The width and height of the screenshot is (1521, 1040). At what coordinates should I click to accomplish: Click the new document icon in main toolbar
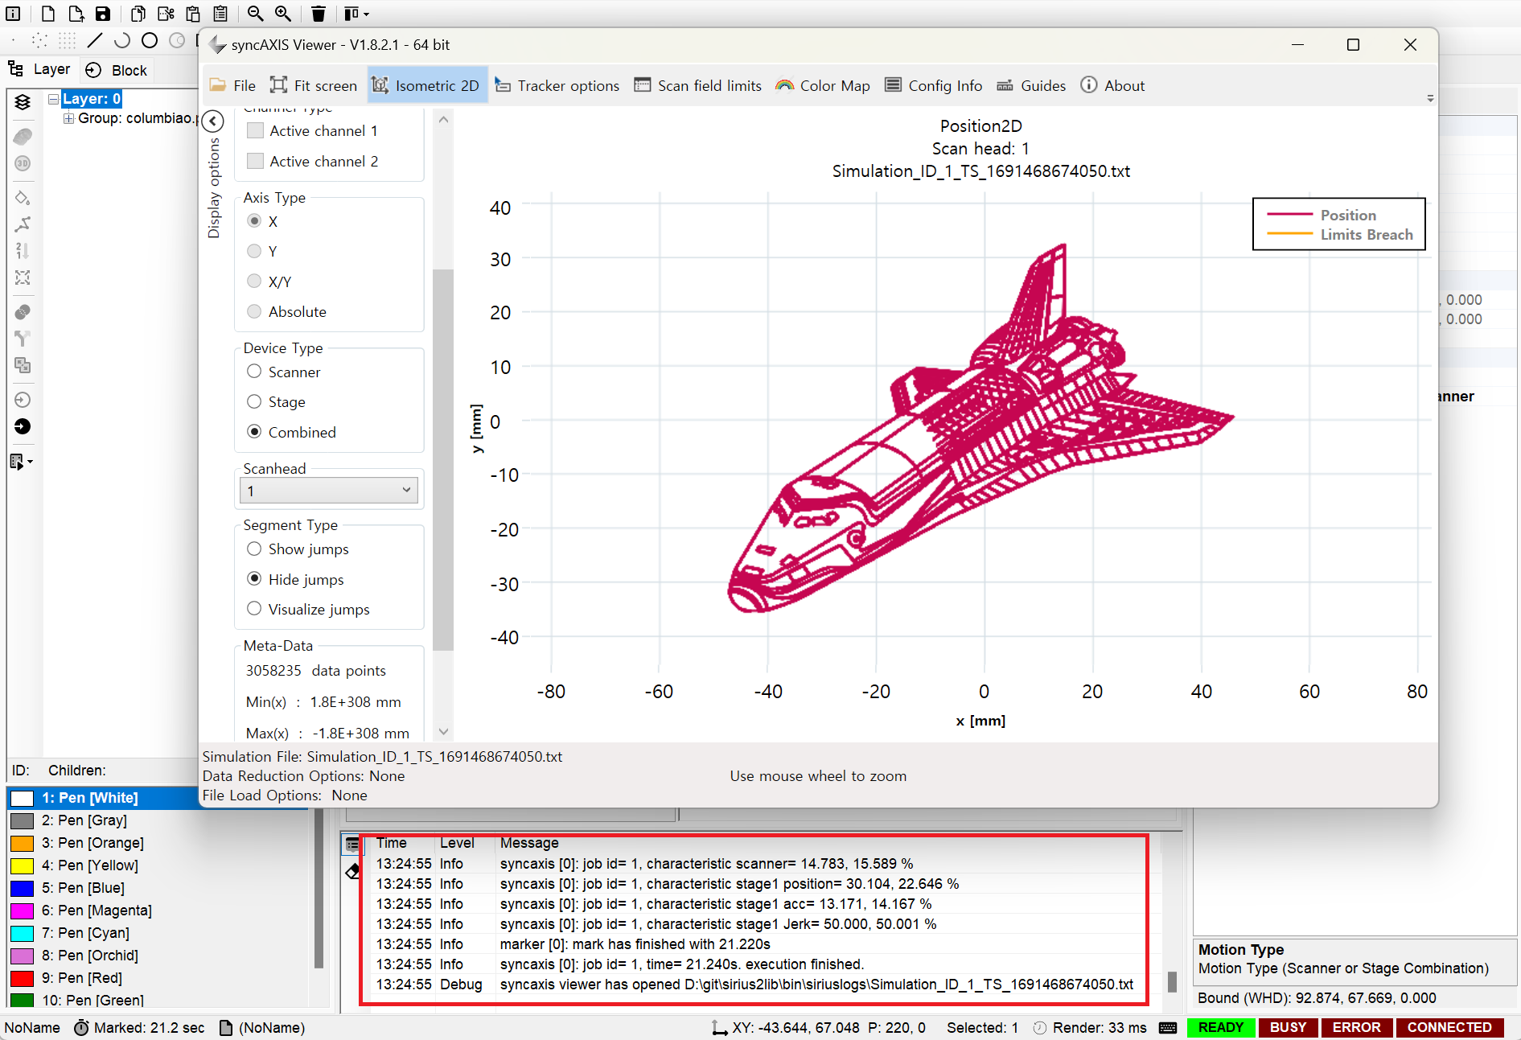tap(48, 14)
